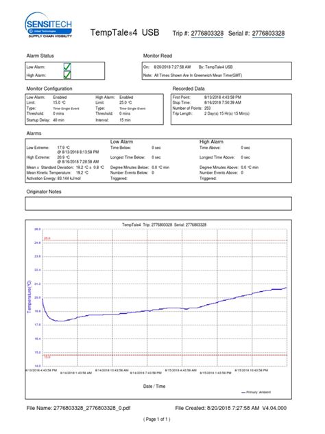This screenshot has width=325, height=434.
Task: Select the Low Extreme 17.9 °C value
Action: pos(63,148)
